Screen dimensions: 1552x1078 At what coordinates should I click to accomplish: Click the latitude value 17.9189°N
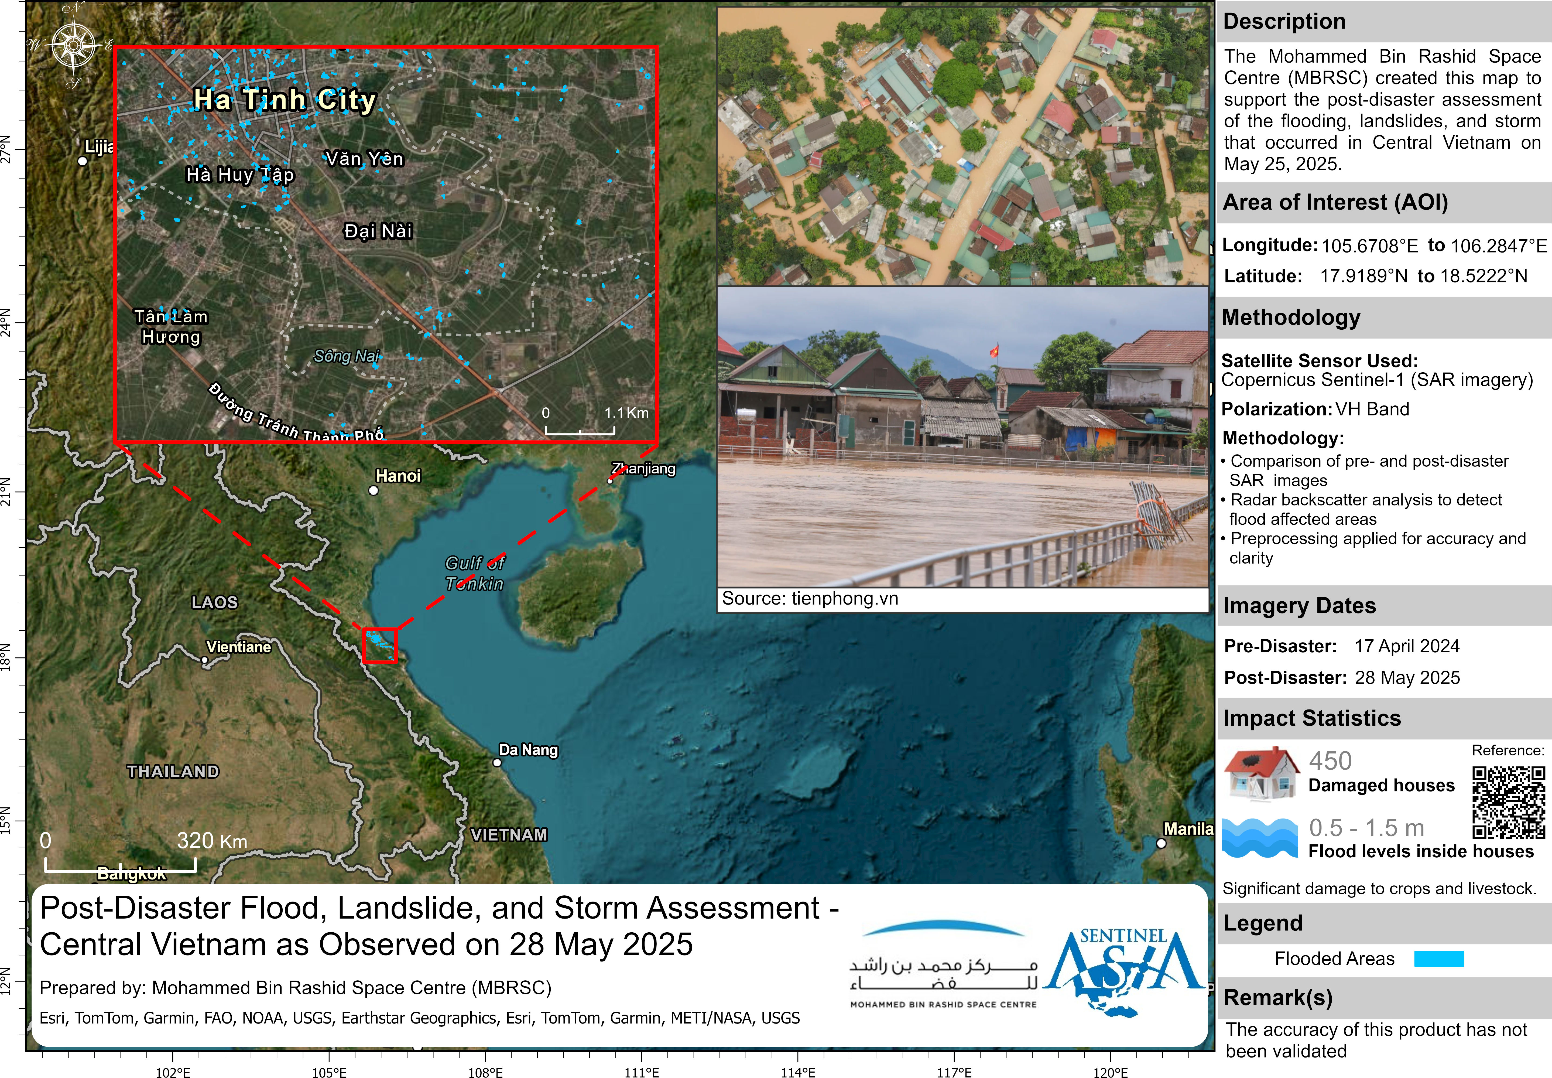pyautogui.click(x=1364, y=276)
